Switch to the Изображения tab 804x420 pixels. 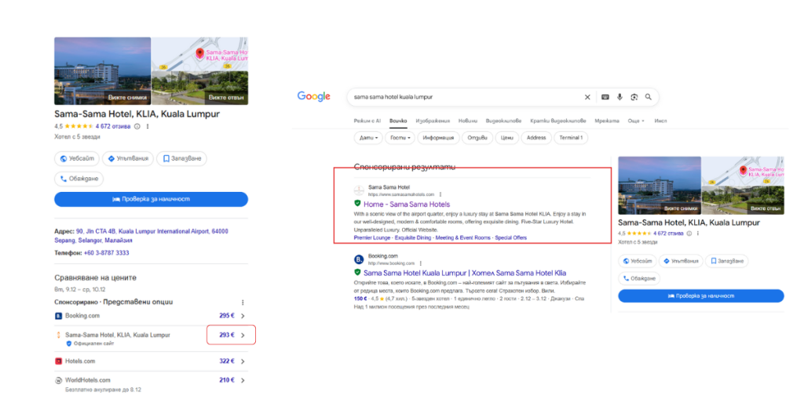(433, 121)
